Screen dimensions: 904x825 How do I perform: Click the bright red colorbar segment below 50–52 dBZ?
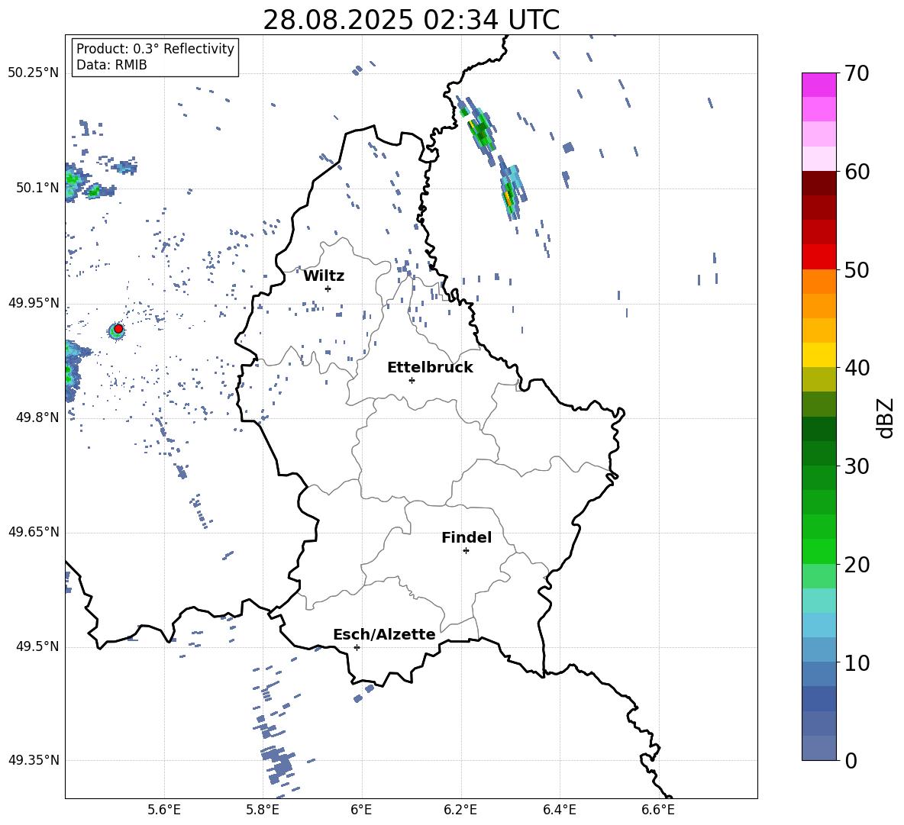coord(818,257)
